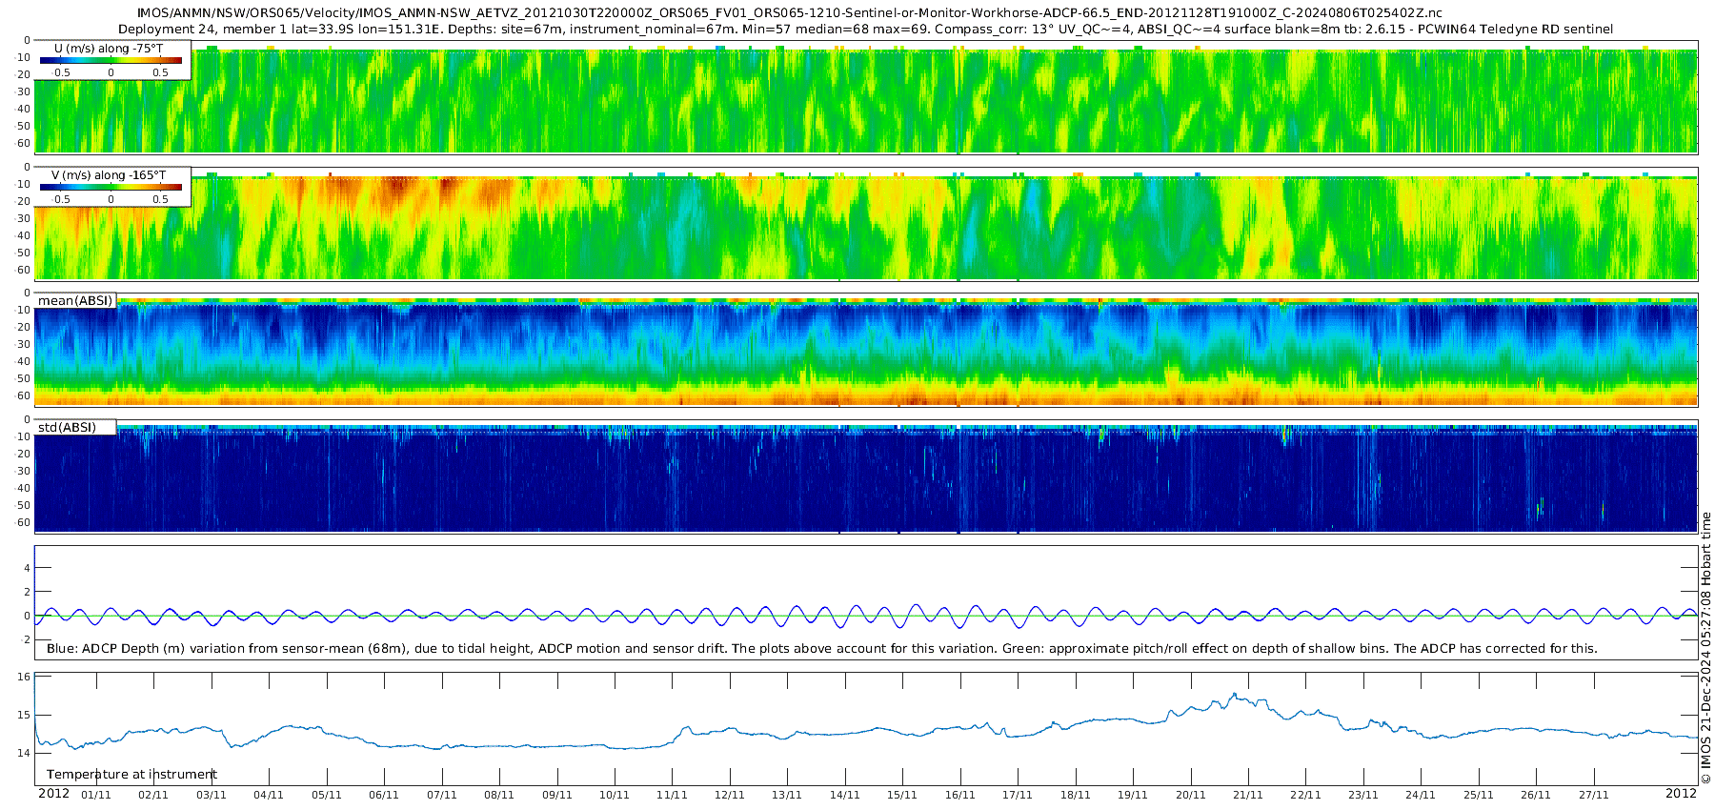The image size is (1715, 810).
Task: Click the ADCP depth variation caption
Action: click(821, 649)
